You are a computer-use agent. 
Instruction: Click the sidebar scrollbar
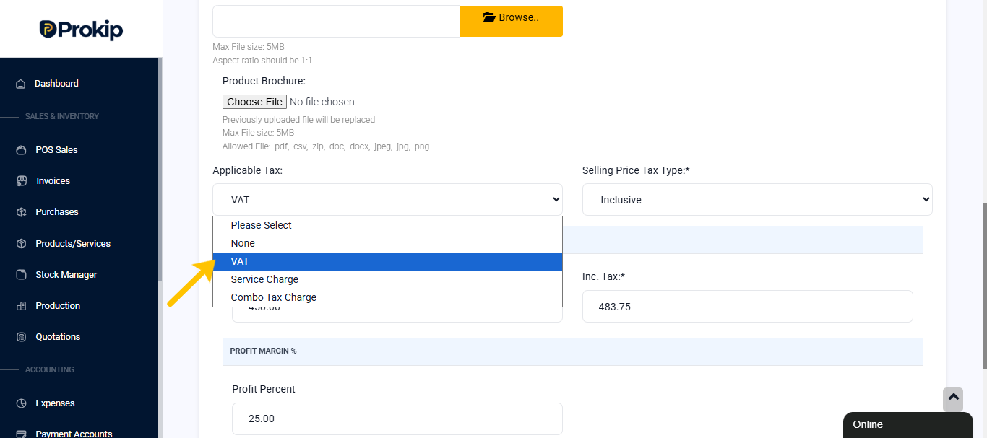pos(160,170)
